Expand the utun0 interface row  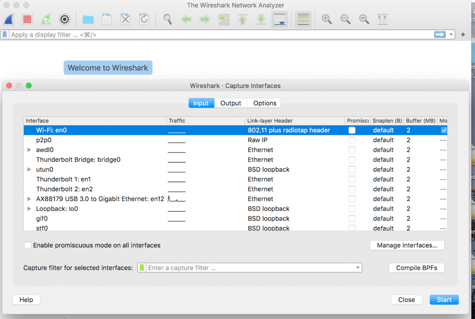click(29, 170)
